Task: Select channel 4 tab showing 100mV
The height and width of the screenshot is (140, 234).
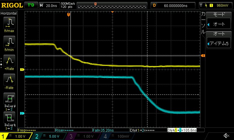Action: click(x=117, y=136)
